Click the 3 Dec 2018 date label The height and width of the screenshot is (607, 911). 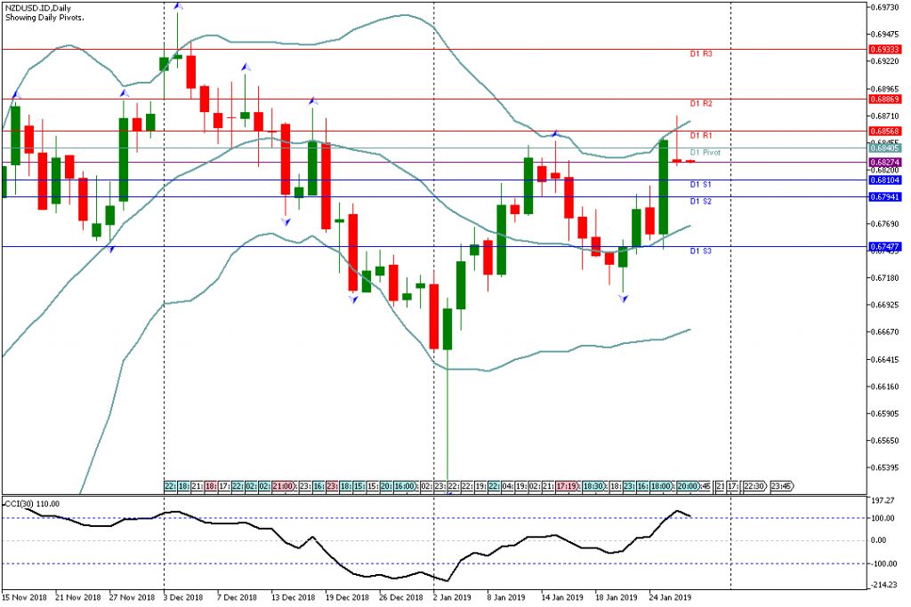tap(183, 598)
